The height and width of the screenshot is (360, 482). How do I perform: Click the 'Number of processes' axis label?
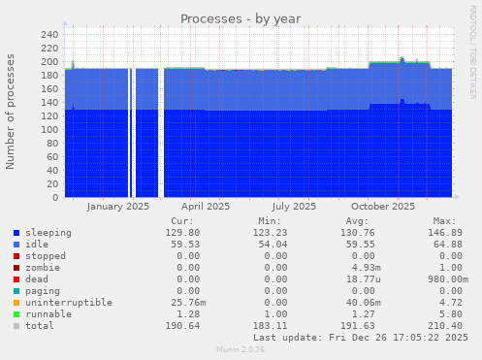(x=10, y=112)
